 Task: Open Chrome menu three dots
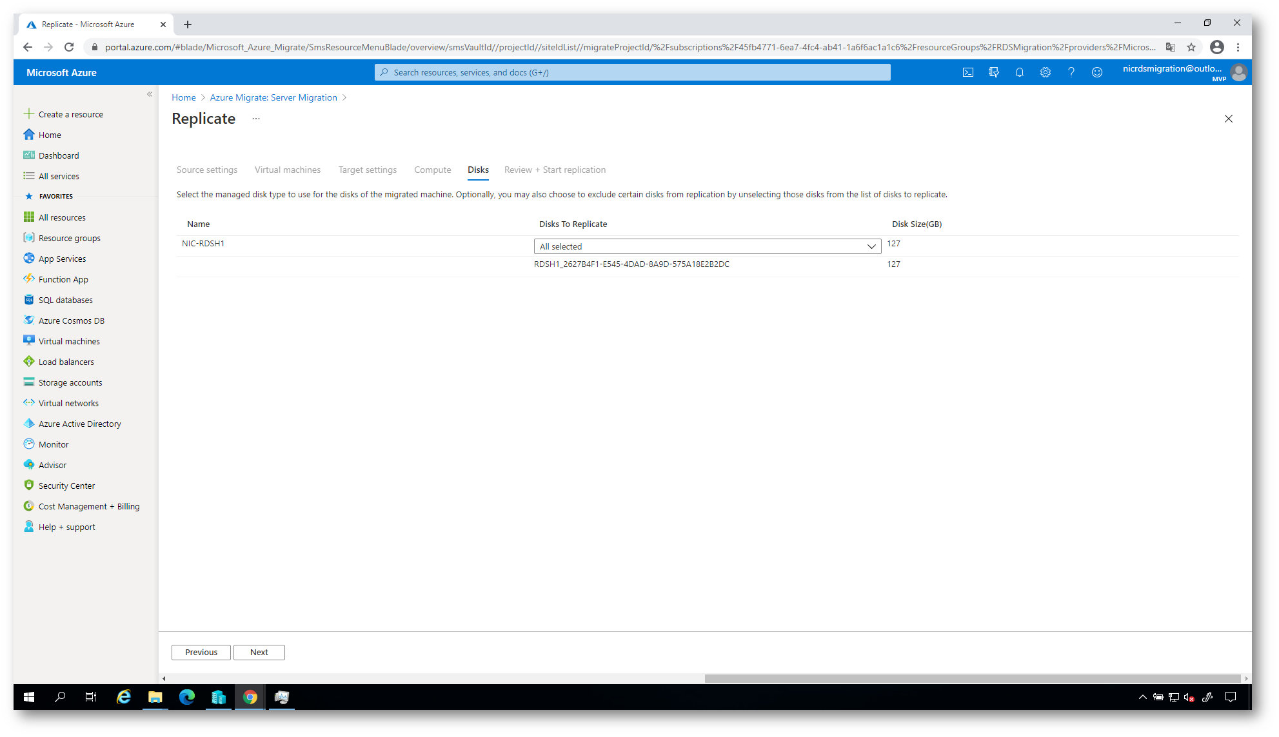click(x=1238, y=47)
